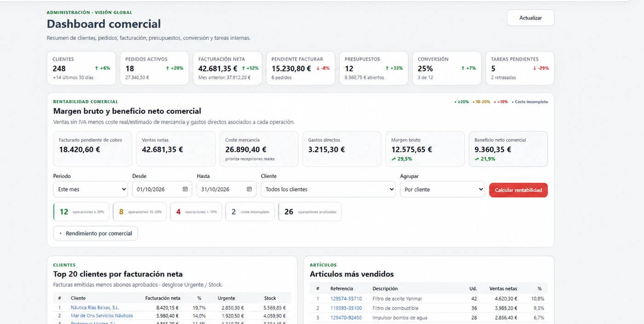Click the Urgente column header
Screen dimensions: 644x324
point(226,298)
